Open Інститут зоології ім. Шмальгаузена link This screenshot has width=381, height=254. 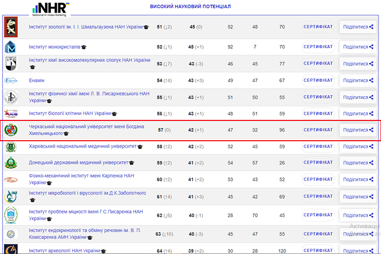[x=85, y=27]
